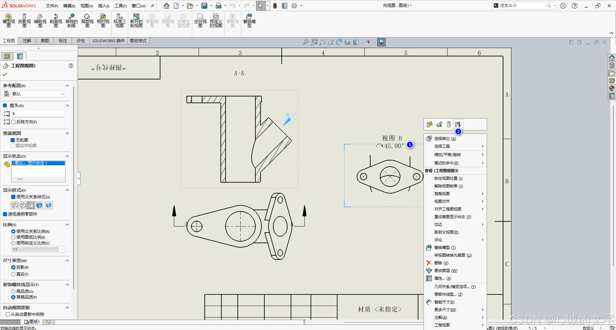616x330 pixels.
Task: Uncheck 无轮廓 no outline checkbox
Action: [x=13, y=140]
